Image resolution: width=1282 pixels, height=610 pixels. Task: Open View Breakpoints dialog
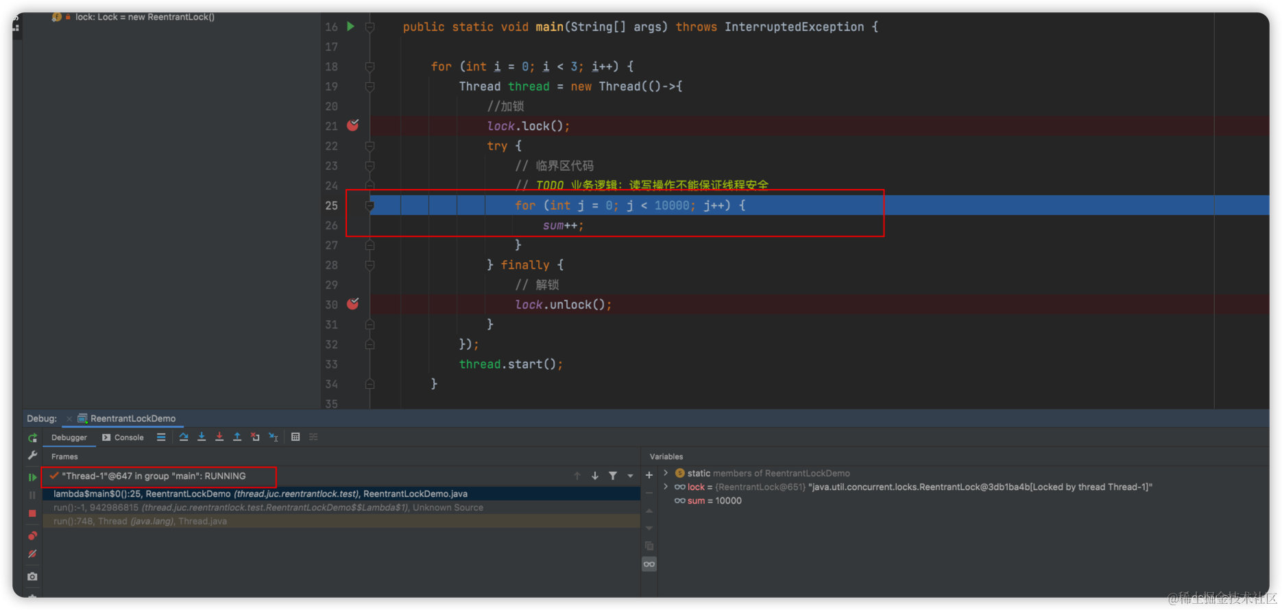point(32,536)
